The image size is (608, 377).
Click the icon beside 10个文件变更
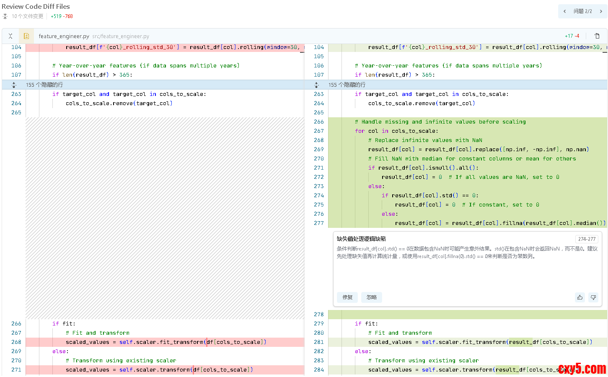click(x=5, y=16)
